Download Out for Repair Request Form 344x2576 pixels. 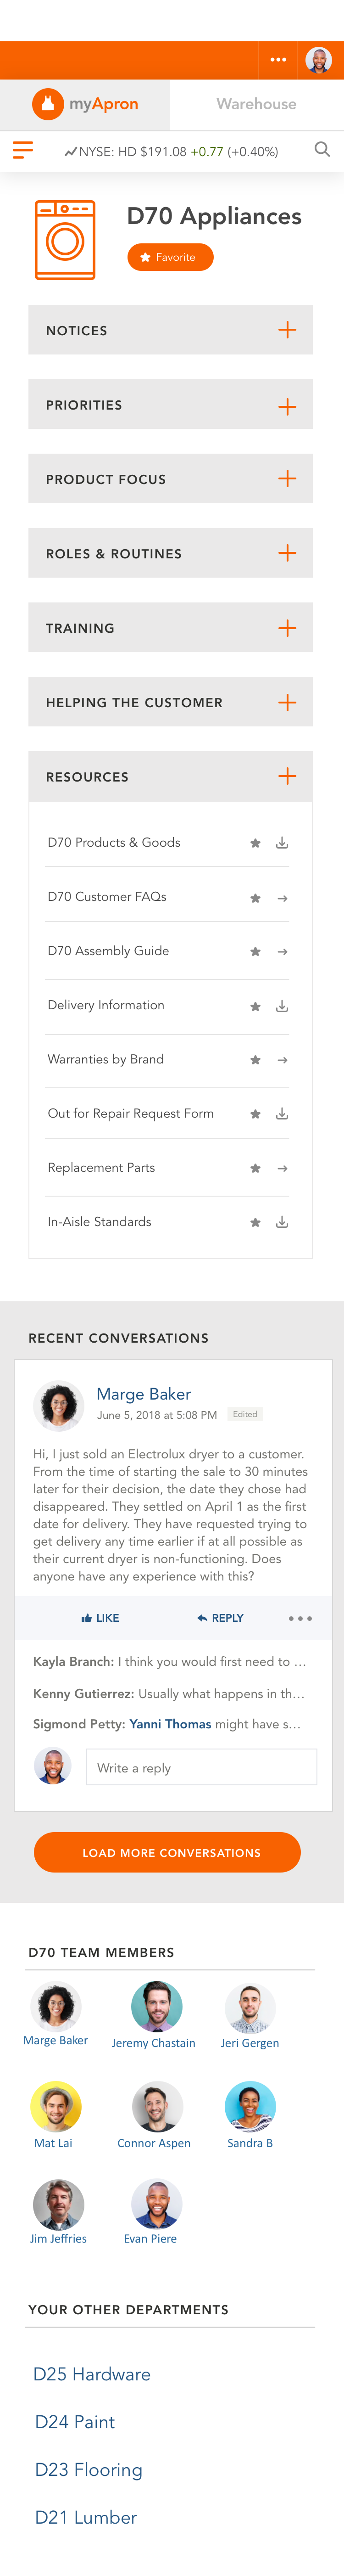click(282, 1114)
